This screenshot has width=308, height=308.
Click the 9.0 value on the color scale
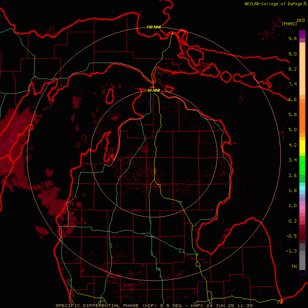click(x=293, y=54)
